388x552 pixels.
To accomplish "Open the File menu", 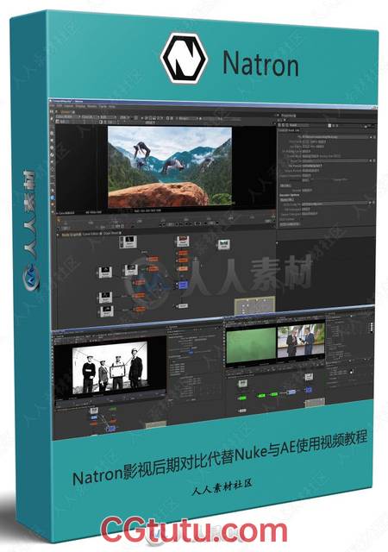I will tap(53, 105).
